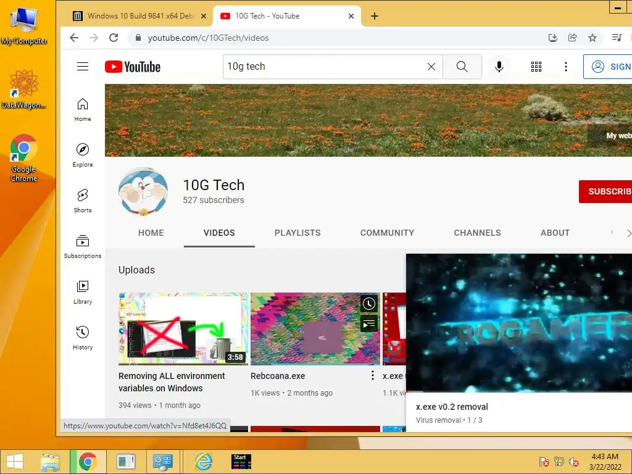Add Rebcoana.exe to Watch later

[x=369, y=304]
